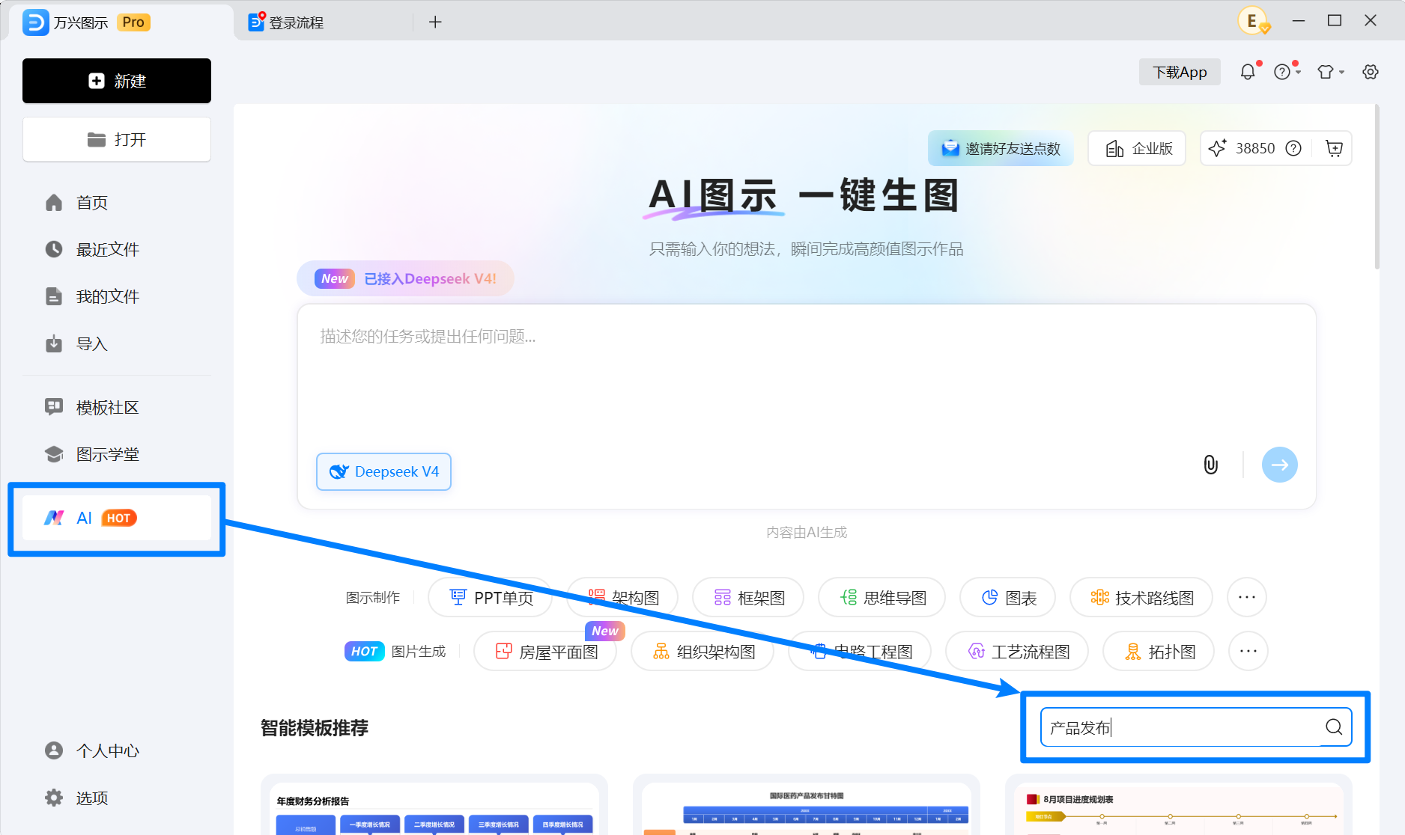Screen dimensions: 1405x835
Task: Select 导入 in sidebar
Action: click(x=117, y=343)
